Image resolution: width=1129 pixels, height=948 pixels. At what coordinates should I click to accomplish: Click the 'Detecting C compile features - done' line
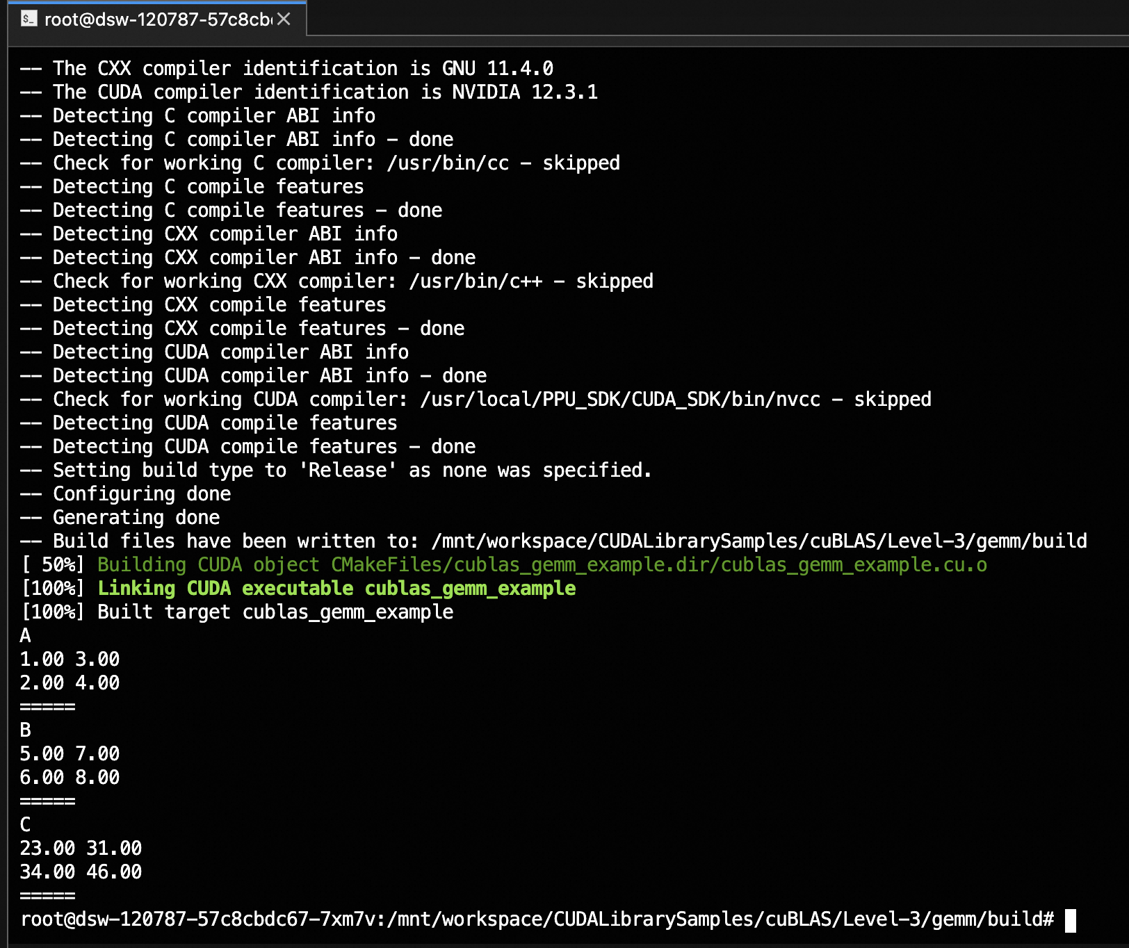point(231,210)
